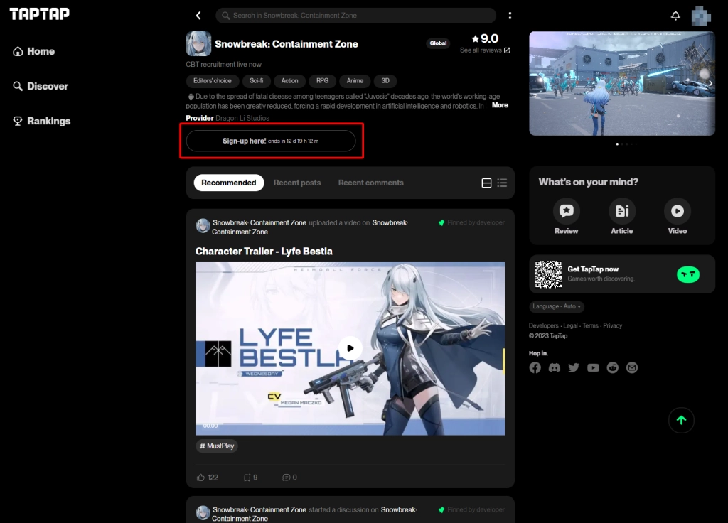Open the Privacy footer link
The width and height of the screenshot is (728, 523).
pos(612,325)
